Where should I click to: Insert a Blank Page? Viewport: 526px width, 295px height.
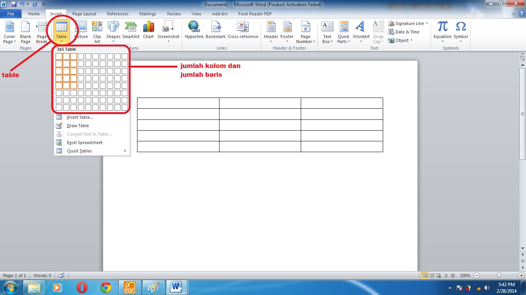tap(25, 32)
